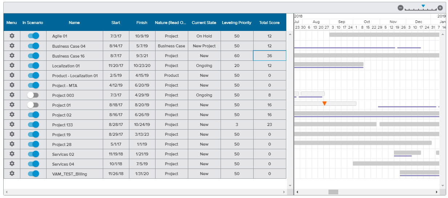The width and height of the screenshot is (448, 198).
Task: Turn on In Scenario for Project 01
Action: coord(33,105)
